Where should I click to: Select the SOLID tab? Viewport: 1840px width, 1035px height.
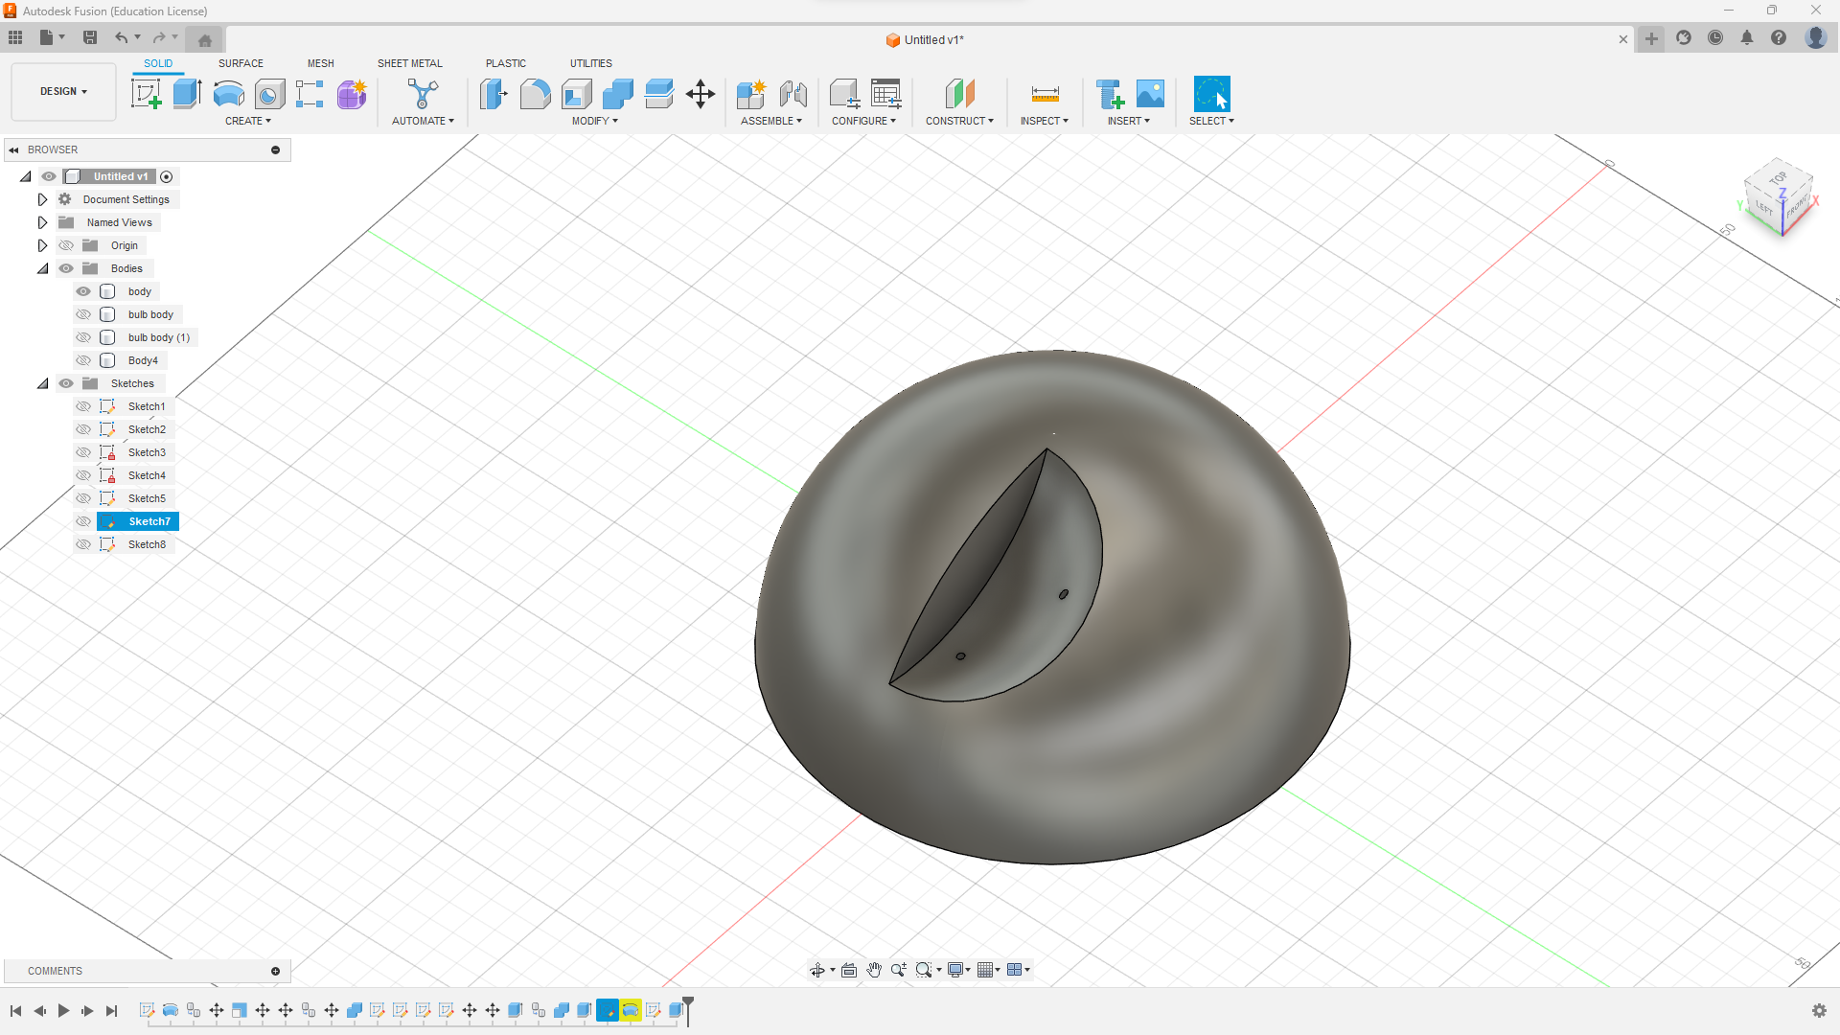(158, 63)
